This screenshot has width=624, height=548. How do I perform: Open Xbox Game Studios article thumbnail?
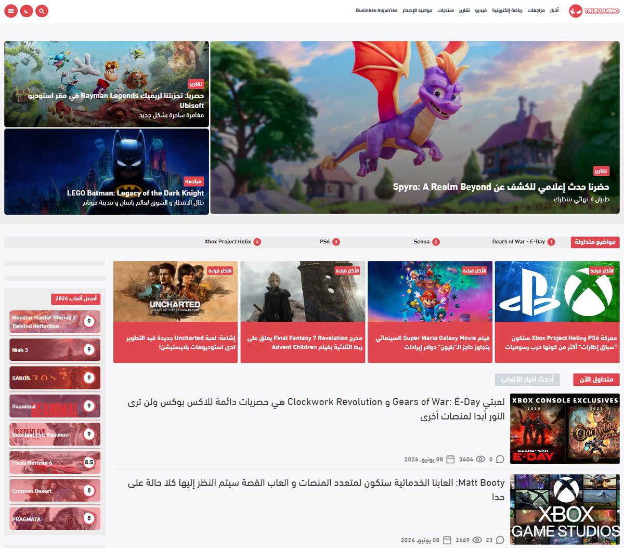(x=565, y=509)
